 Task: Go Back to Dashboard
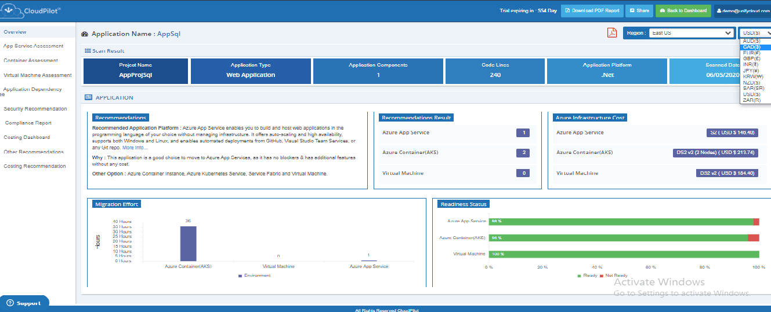pos(683,10)
